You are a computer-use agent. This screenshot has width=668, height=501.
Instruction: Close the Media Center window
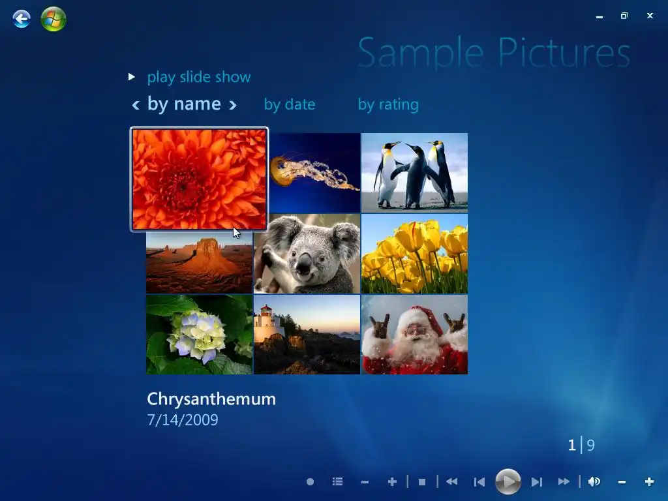(650, 16)
